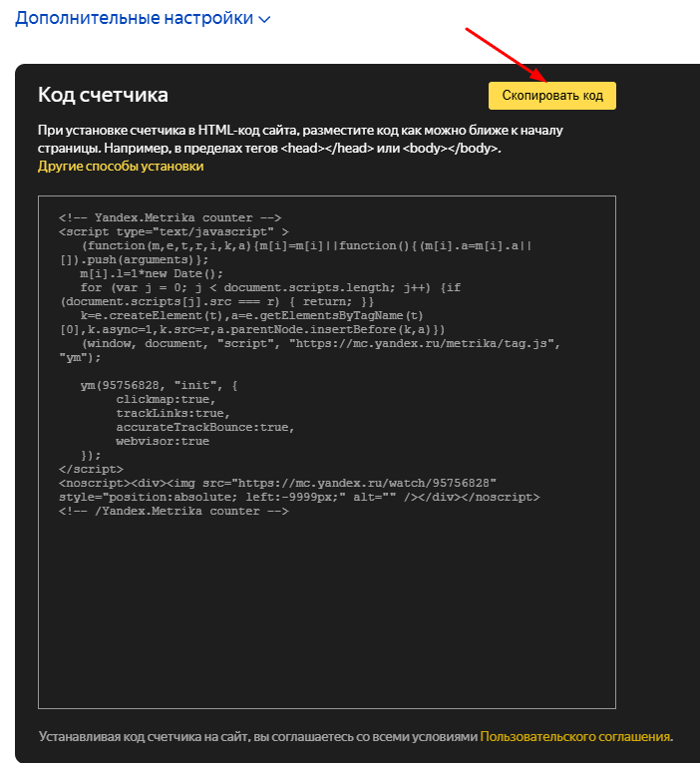Screen dimensions: 700x763
Task: Click the 'for (var j = 0;' code line
Action: pos(270,287)
